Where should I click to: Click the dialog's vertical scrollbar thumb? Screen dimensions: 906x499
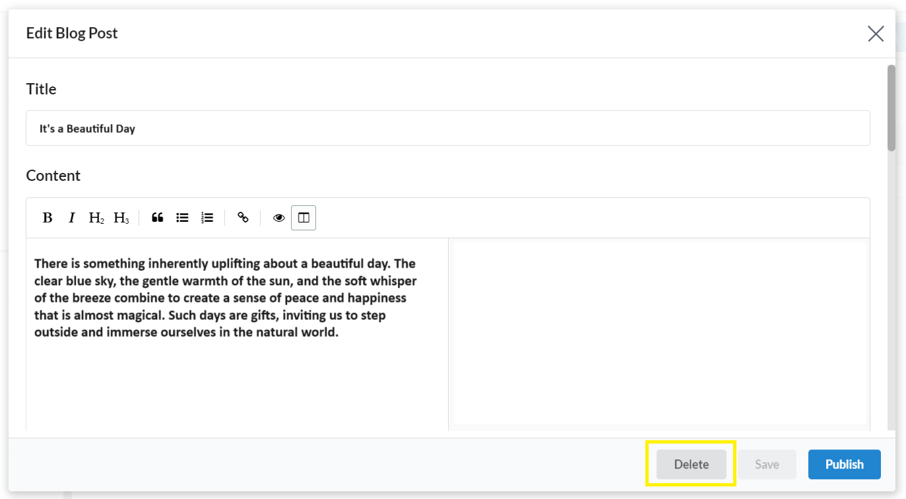click(x=891, y=107)
